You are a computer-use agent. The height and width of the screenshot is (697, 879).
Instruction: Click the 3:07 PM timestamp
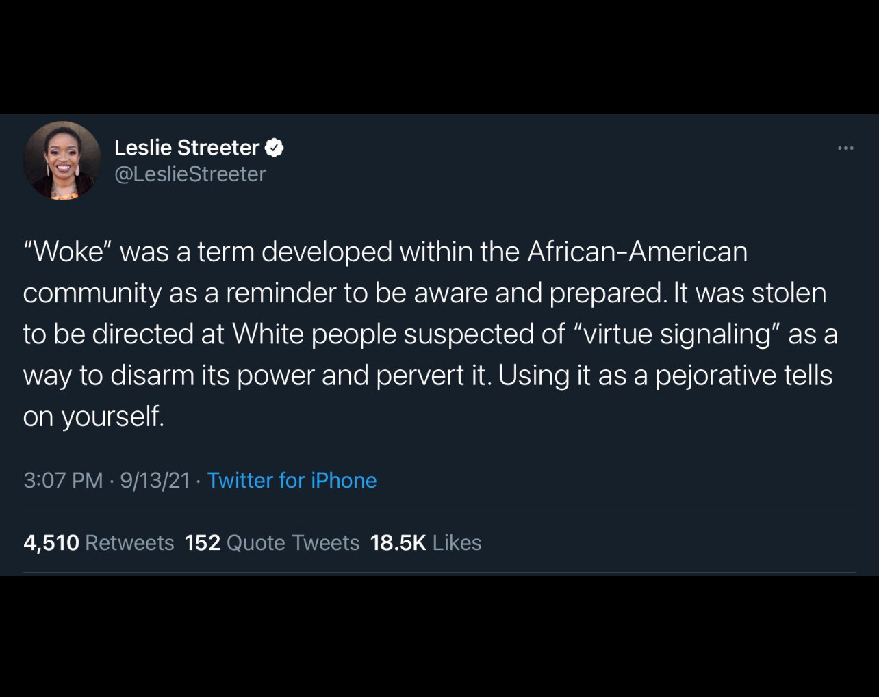point(63,480)
